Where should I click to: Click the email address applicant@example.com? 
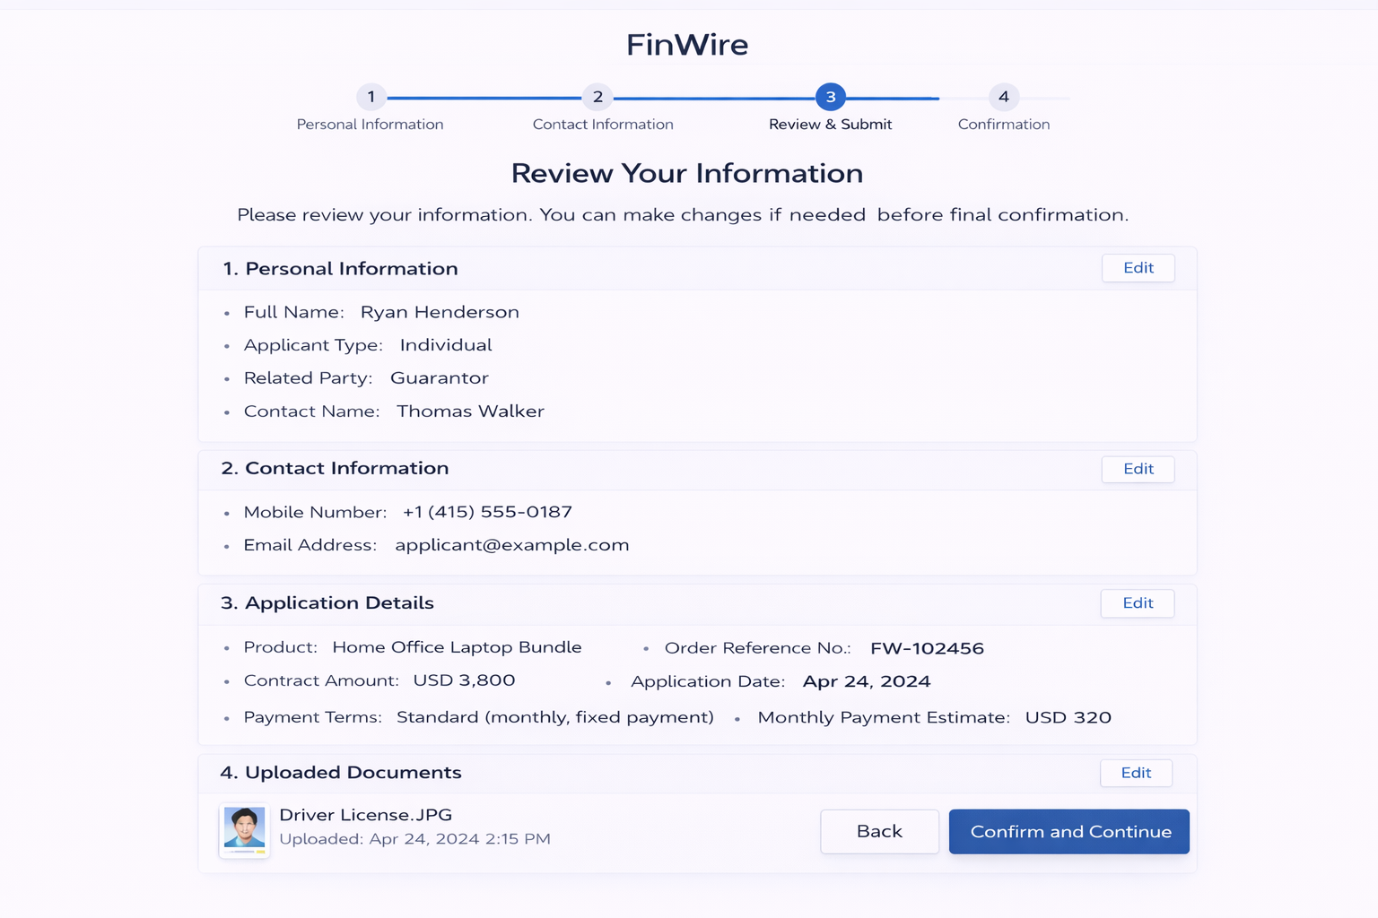tap(511, 545)
